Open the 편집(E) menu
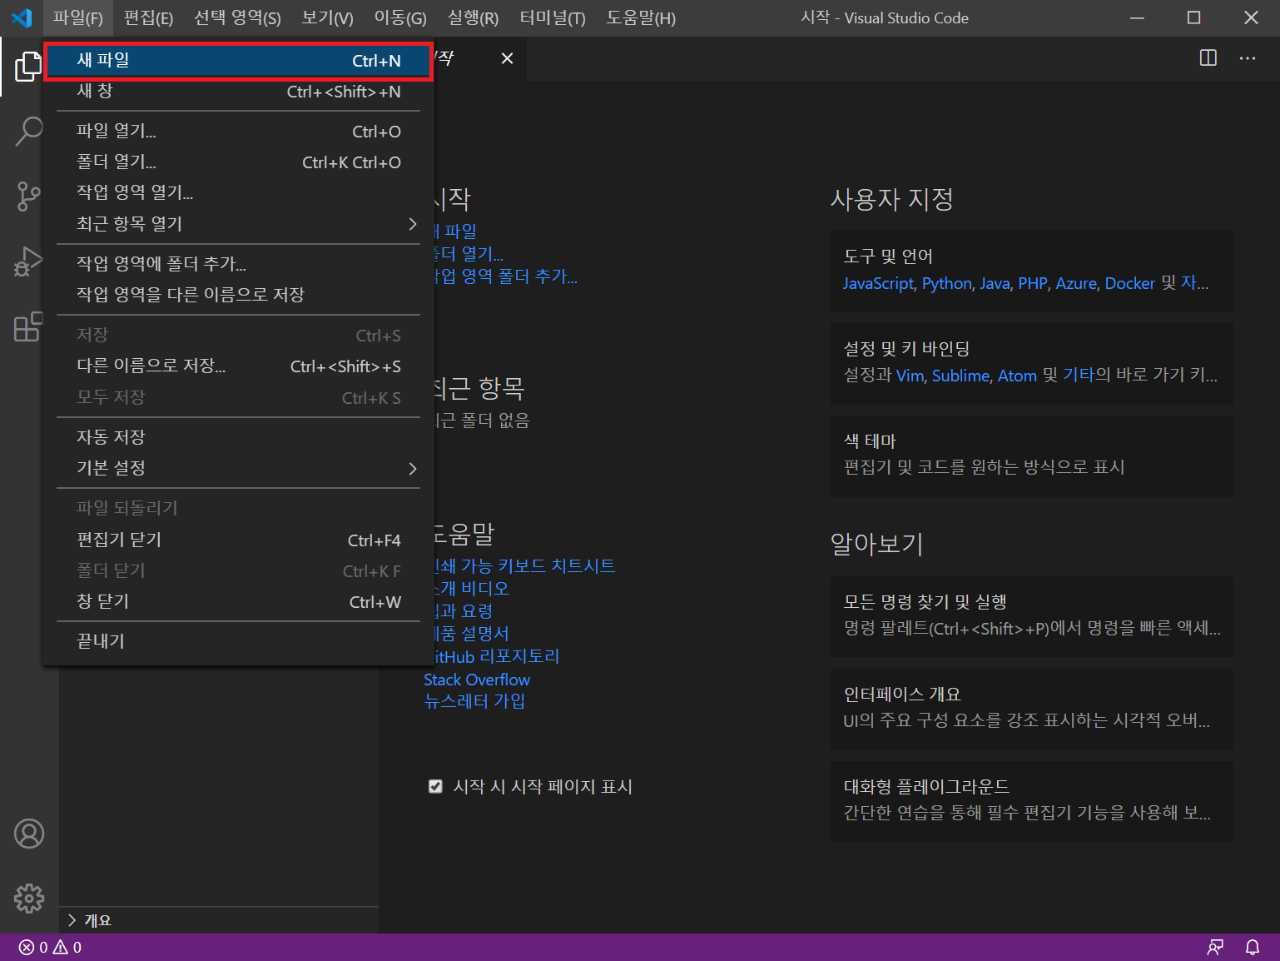The width and height of the screenshot is (1280, 961). 148,17
